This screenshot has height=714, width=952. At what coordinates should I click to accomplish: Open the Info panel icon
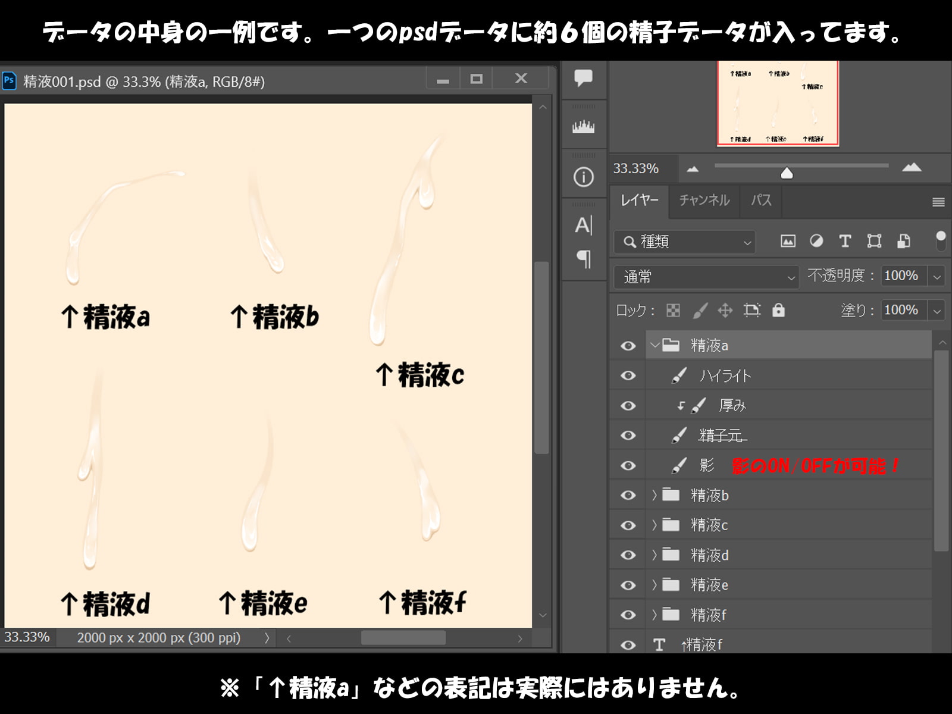point(583,177)
